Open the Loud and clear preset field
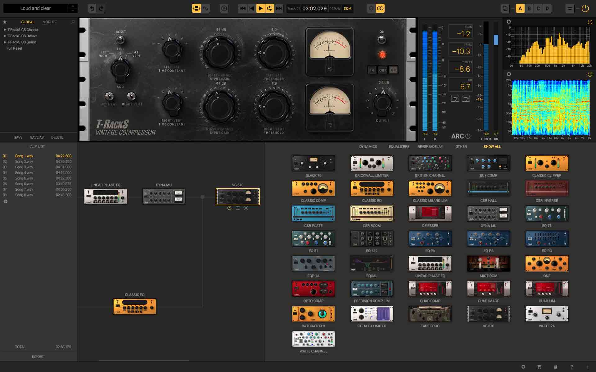Image resolution: width=596 pixels, height=372 pixels. tap(36, 8)
